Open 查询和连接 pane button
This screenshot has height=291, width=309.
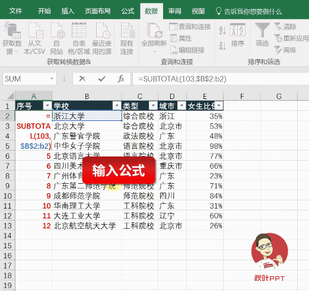[x=190, y=27]
